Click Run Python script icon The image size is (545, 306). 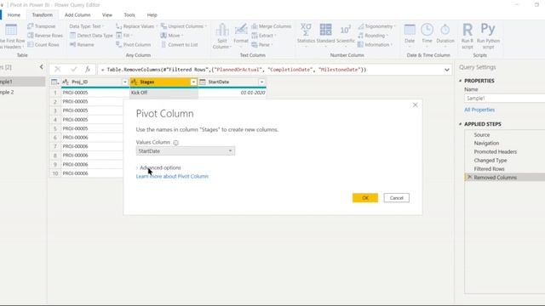pyautogui.click(x=488, y=29)
